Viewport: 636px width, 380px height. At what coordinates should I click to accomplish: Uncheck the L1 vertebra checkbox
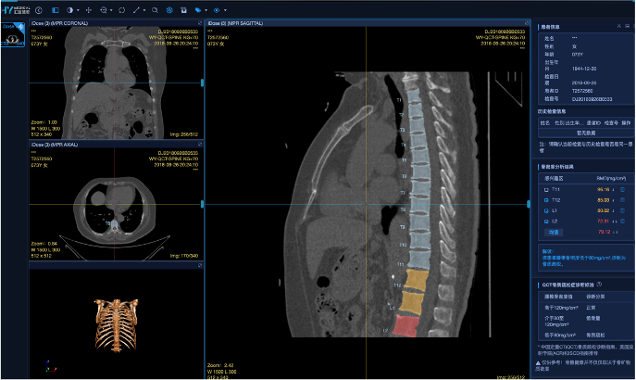[545, 210]
